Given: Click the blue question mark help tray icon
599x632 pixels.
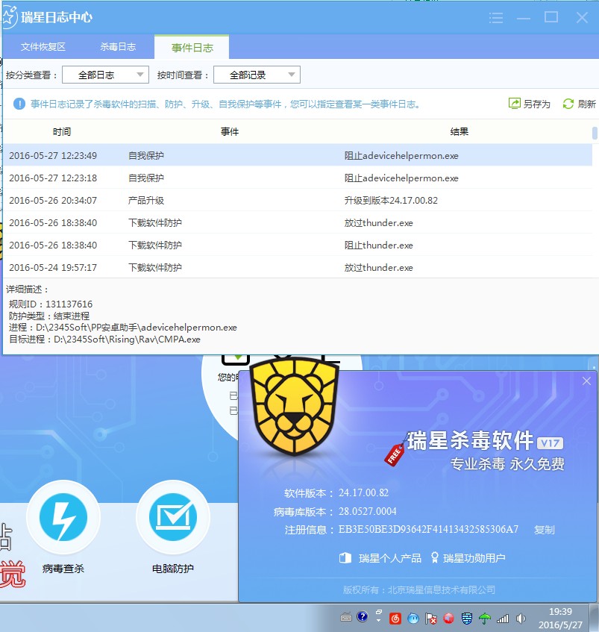Looking at the screenshot, I should coord(362,616).
